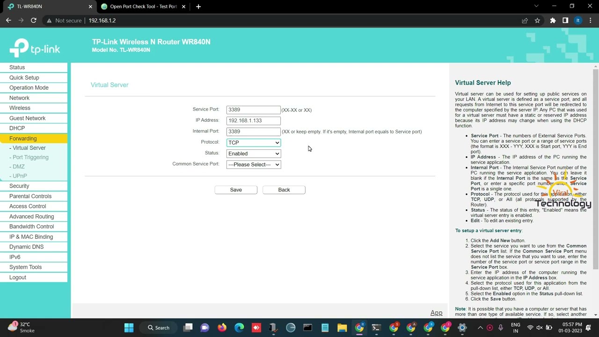The width and height of the screenshot is (599, 337).
Task: Open a new browser tab
Action: point(198,7)
